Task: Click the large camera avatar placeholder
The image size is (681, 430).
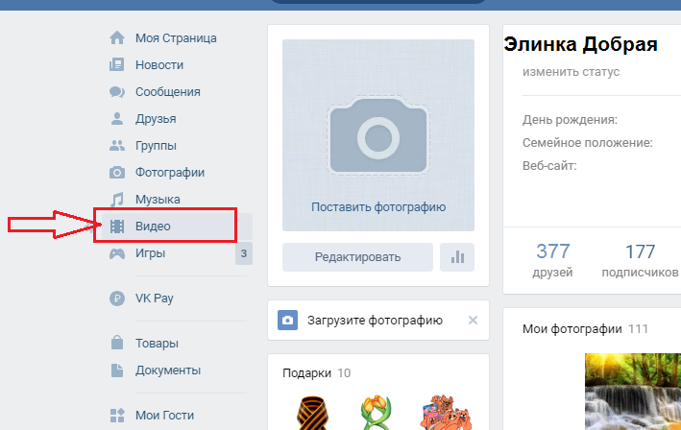Action: tap(378, 135)
